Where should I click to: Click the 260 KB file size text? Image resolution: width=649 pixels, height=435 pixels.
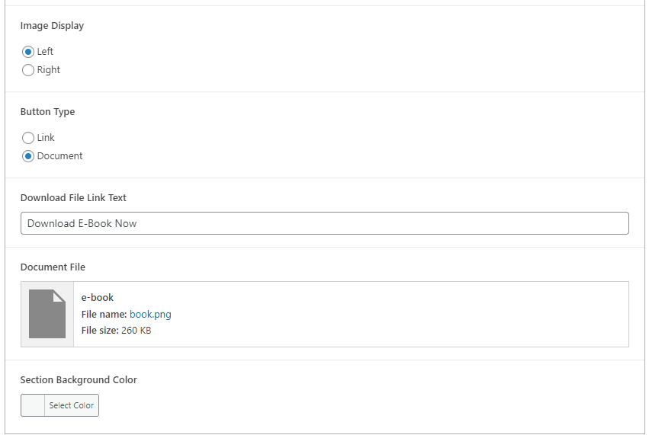[x=136, y=331]
